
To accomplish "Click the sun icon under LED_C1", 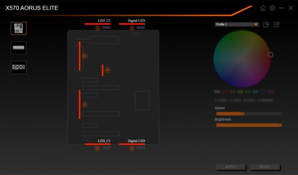I will click(98, 148).
